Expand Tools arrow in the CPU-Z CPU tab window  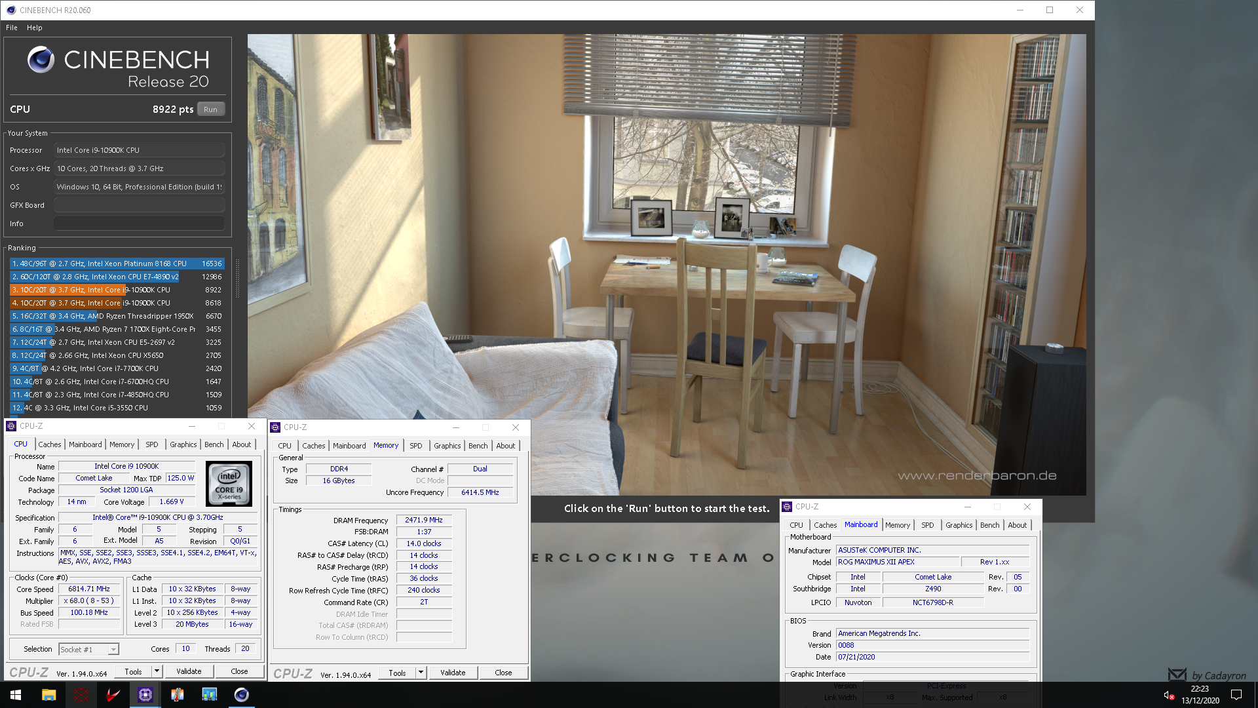[x=157, y=671]
